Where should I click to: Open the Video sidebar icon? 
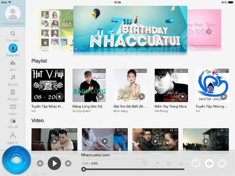click(x=13, y=107)
